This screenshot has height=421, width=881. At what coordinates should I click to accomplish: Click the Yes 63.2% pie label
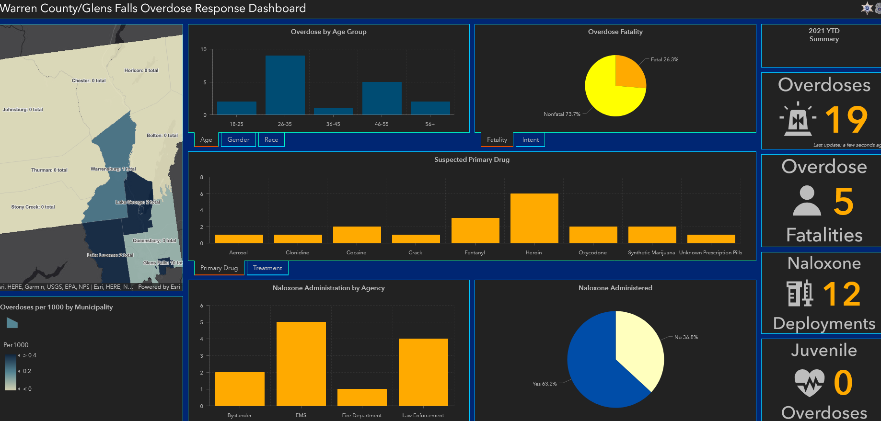pos(545,384)
